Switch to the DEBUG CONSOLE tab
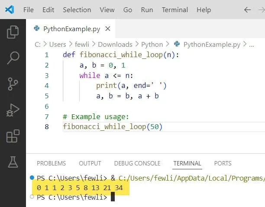Screen dimensions: 265x207 click(137, 163)
